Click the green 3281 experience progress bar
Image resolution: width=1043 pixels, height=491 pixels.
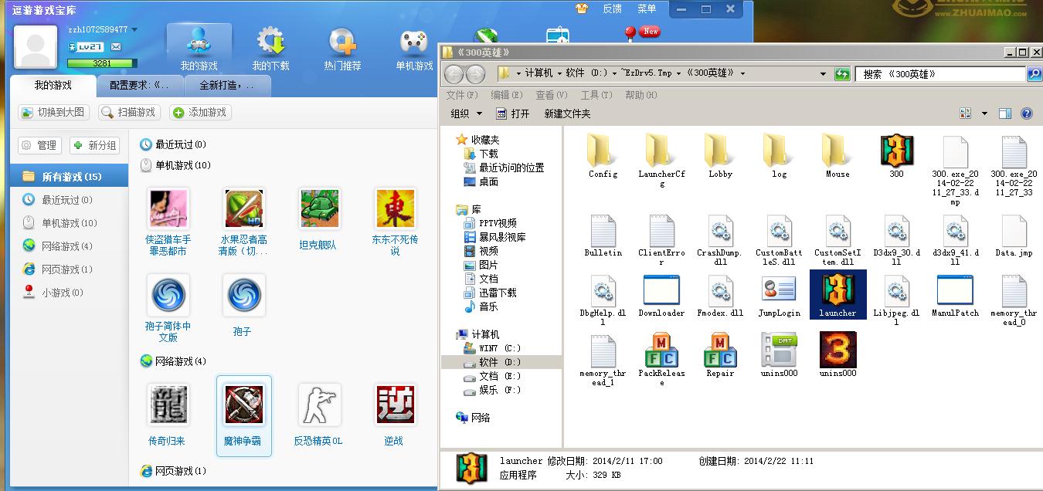pyautogui.click(x=102, y=63)
